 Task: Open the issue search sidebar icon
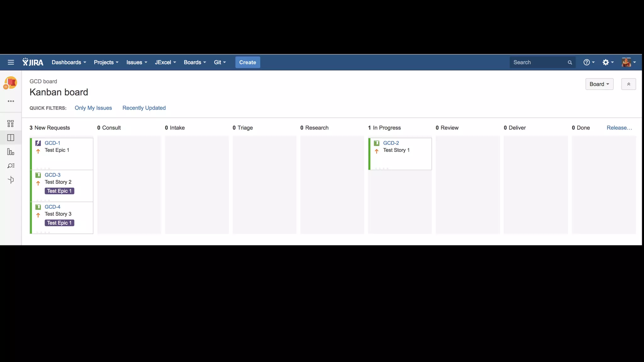tap(11, 166)
